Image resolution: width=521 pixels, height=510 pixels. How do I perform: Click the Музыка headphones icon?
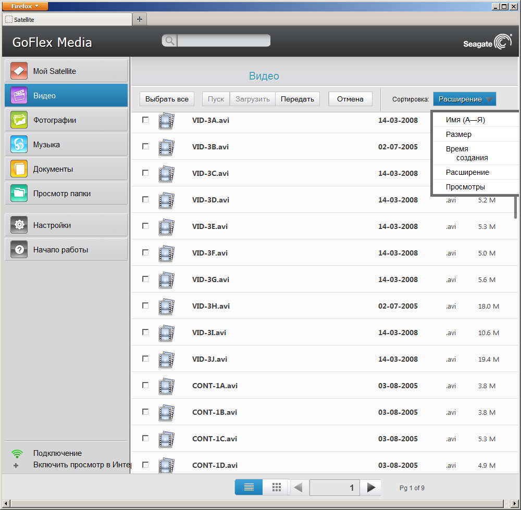click(19, 144)
